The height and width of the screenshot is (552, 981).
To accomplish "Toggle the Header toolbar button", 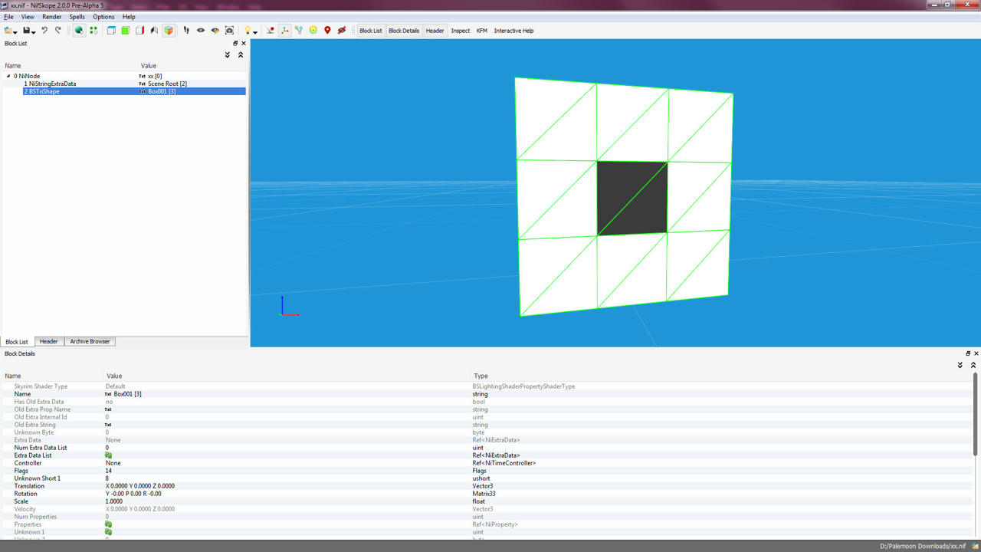I will 435,31.
